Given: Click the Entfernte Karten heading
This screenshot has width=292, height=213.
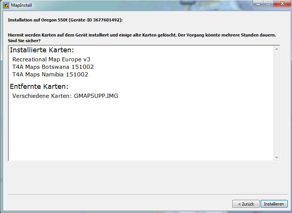Looking at the screenshot, I should [x=39, y=87].
